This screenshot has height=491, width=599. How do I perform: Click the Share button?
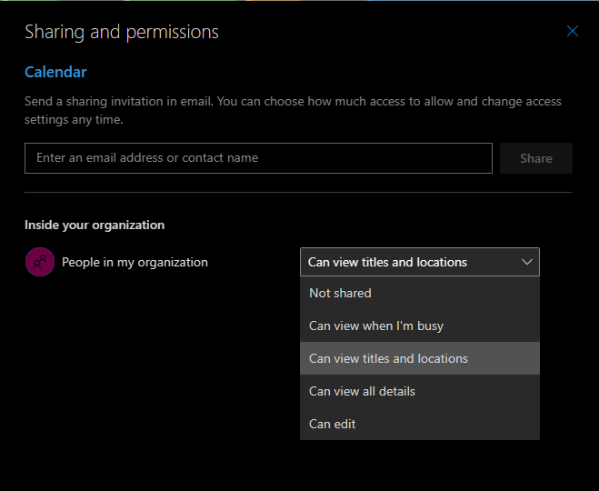pos(536,158)
